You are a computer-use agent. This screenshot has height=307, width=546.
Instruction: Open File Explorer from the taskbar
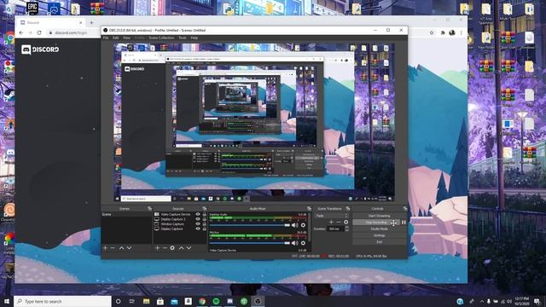point(146,301)
